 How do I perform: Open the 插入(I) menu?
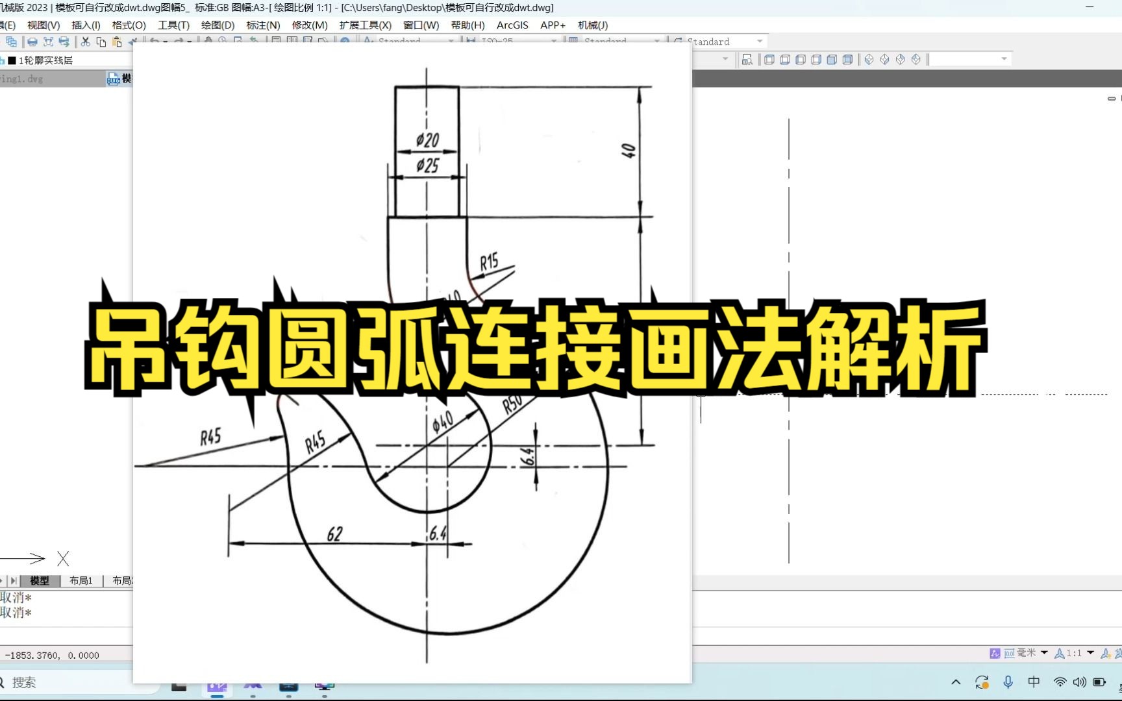pos(86,25)
